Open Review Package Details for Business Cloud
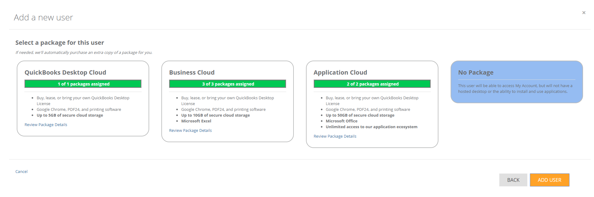594x197 pixels. click(190, 131)
